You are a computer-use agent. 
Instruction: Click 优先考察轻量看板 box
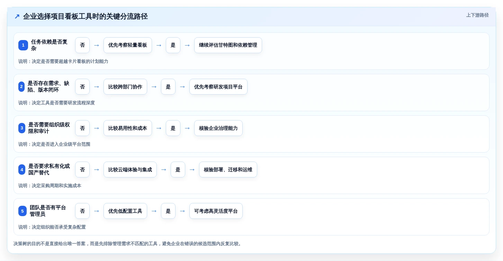pos(128,45)
